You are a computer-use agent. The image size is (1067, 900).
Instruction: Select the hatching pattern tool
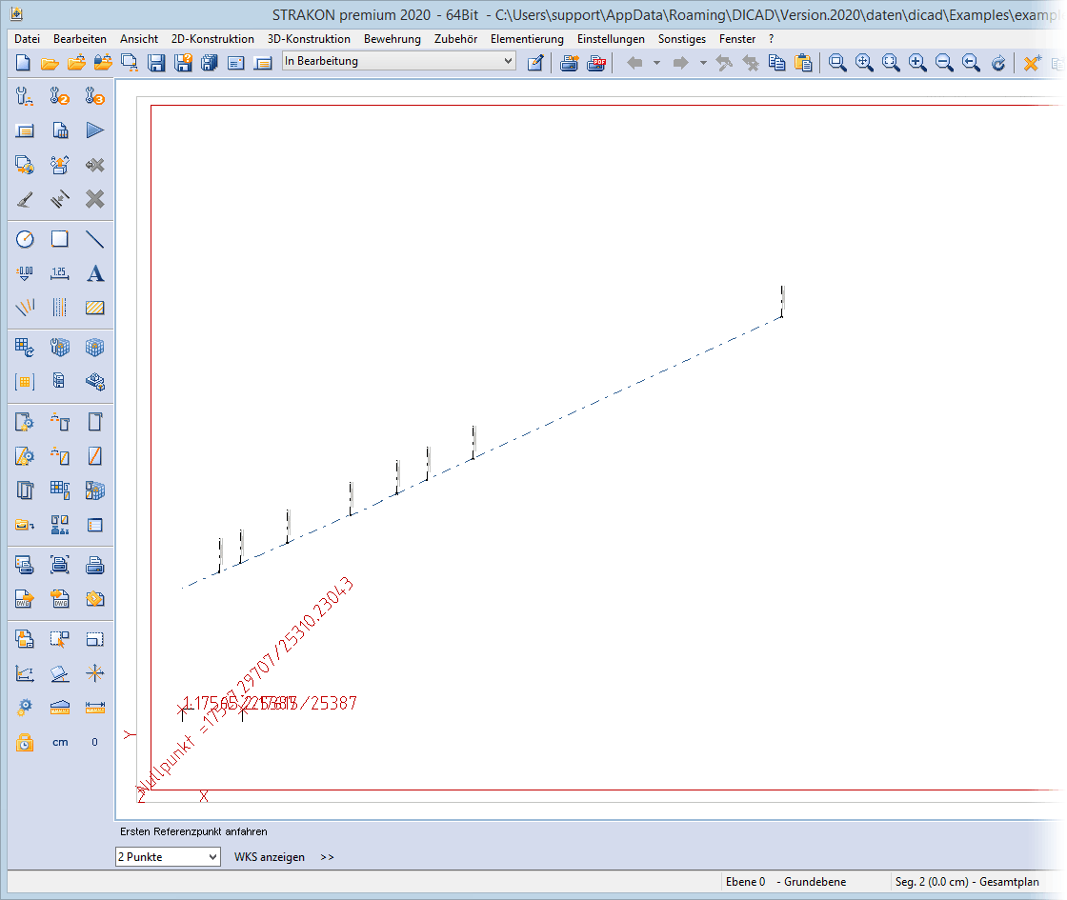94,308
